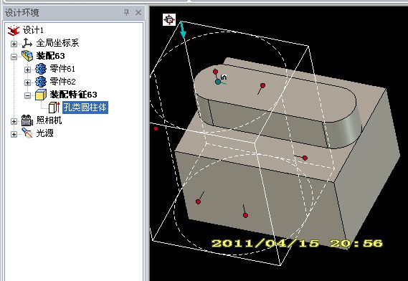Click the 光源 flashlight icon
408x281 pixels.
(x=27, y=133)
